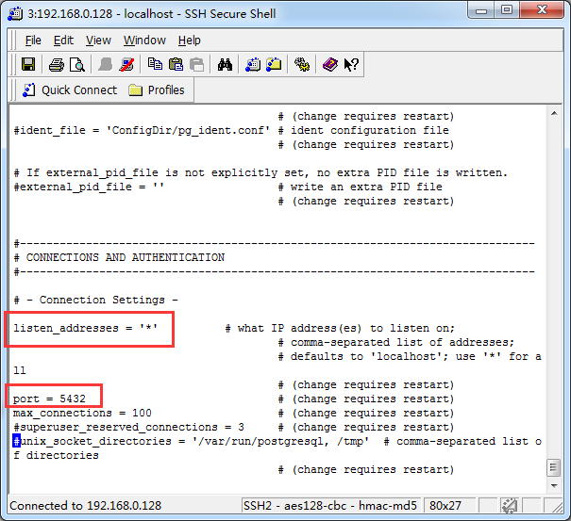This screenshot has width=571, height=521.
Task: Click the #ident_file = 'ConfigDir/pg_ident.conf' text
Action: 142,130
